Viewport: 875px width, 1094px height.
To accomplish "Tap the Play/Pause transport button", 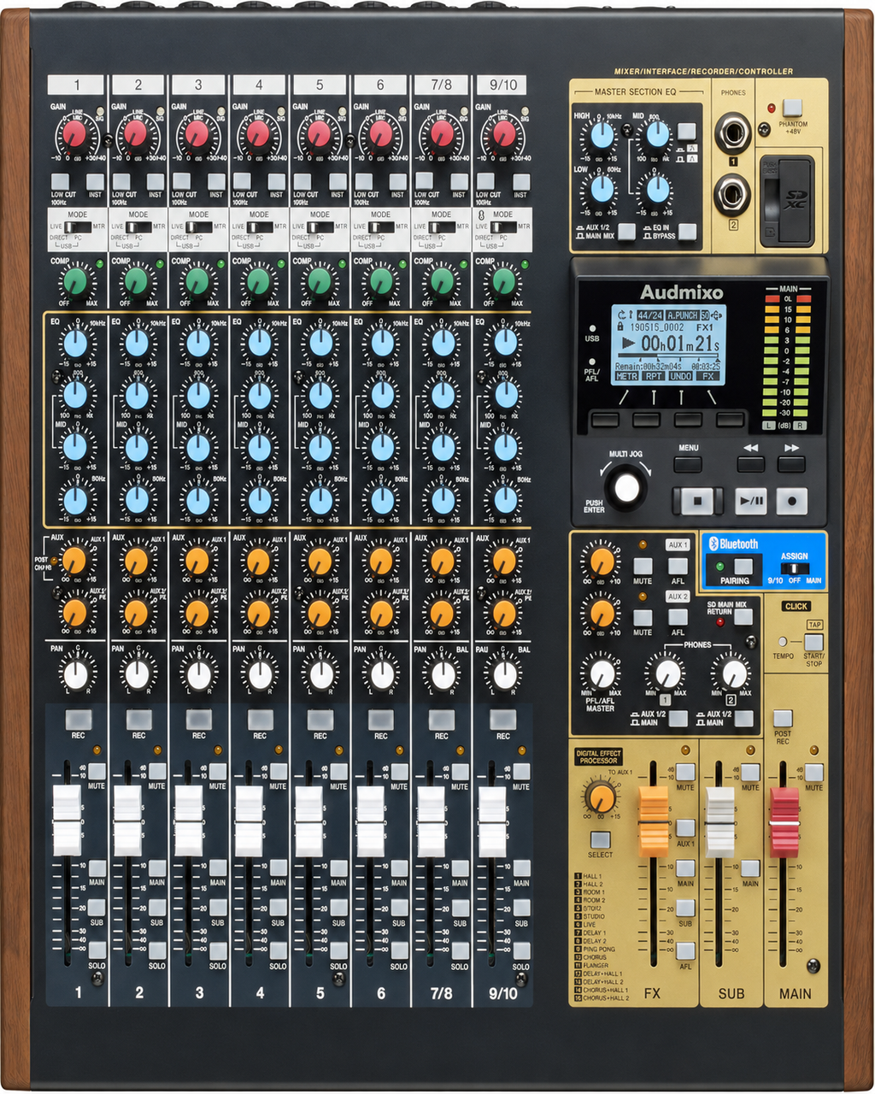I will [751, 501].
